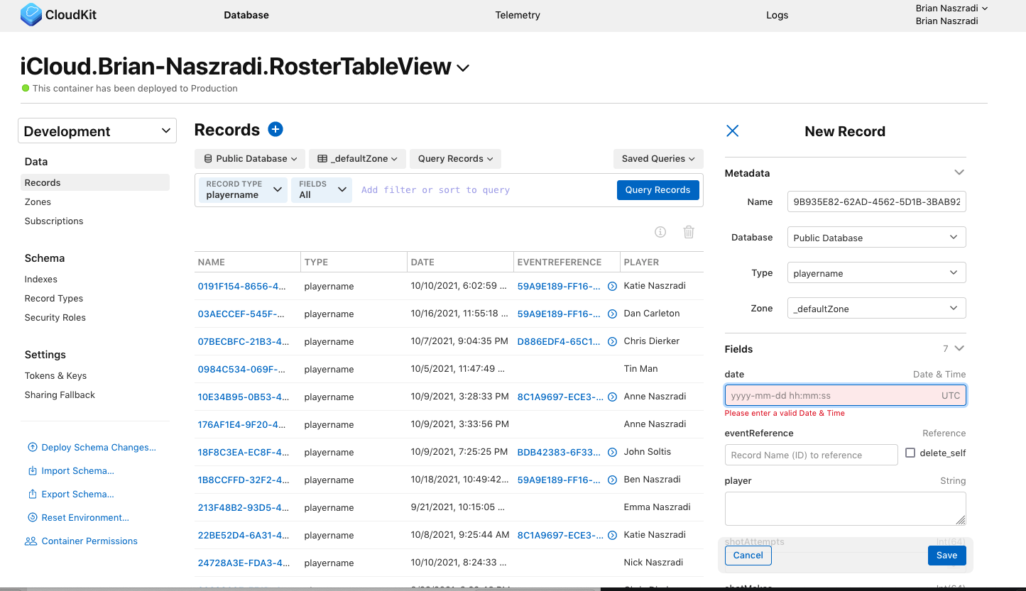Click Deploy Schema Changes upload icon
The height and width of the screenshot is (591, 1026).
(32, 447)
